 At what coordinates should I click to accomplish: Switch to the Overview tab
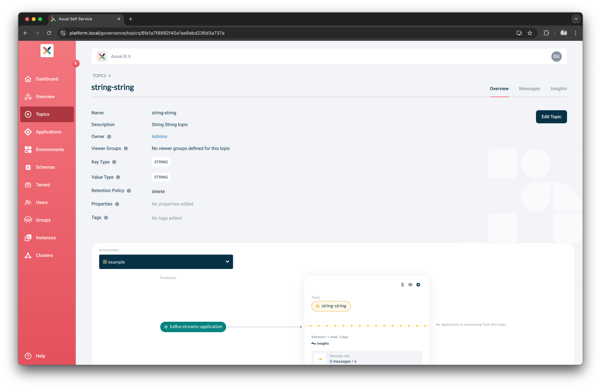coord(499,89)
